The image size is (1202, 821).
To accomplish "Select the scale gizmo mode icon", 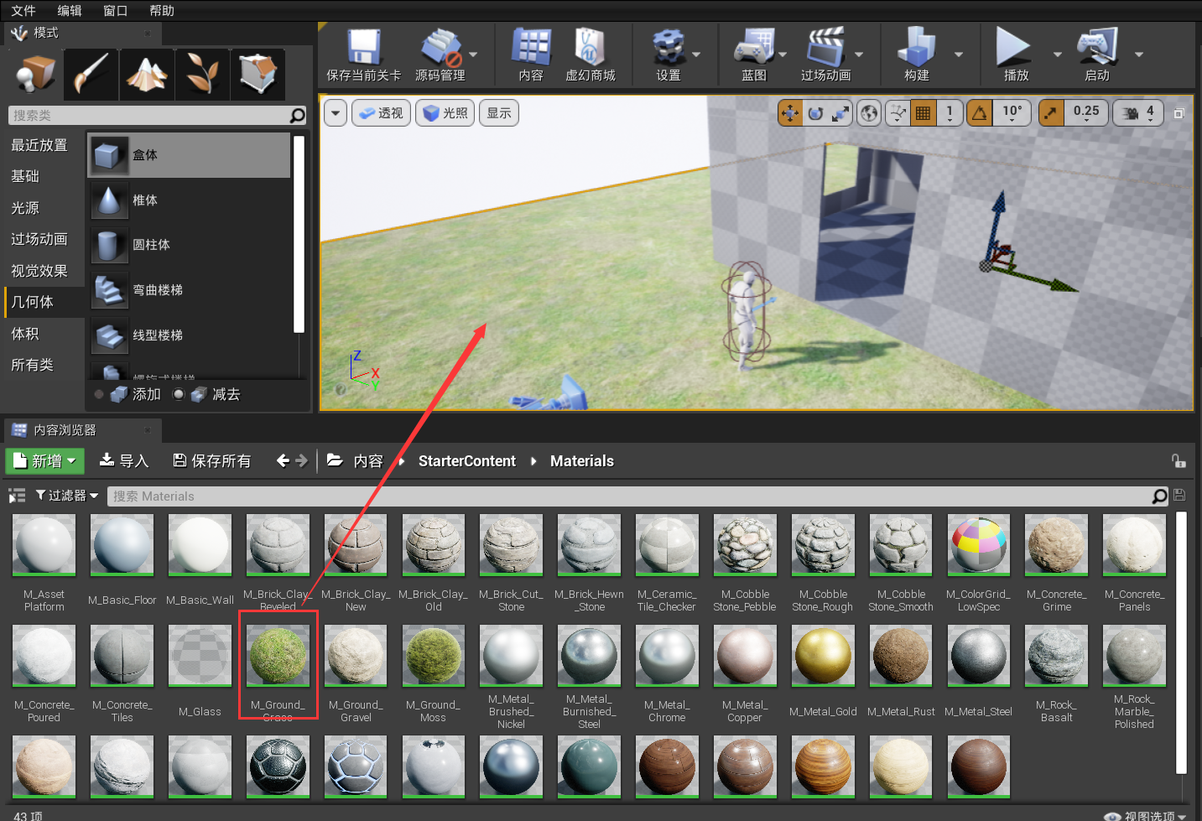I will click(840, 112).
